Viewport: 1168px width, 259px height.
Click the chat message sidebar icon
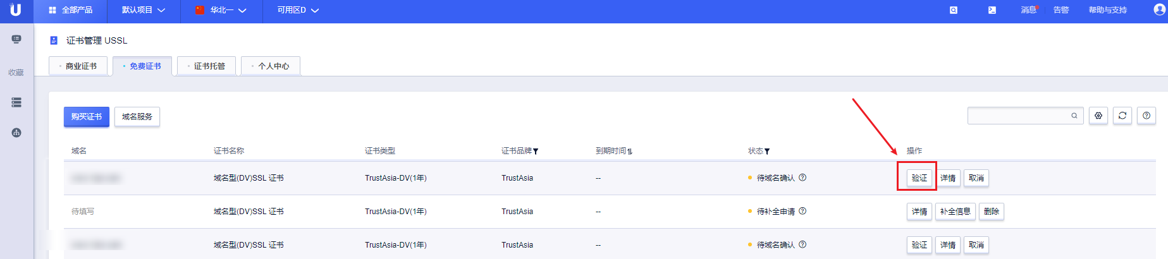pyautogui.click(x=16, y=39)
